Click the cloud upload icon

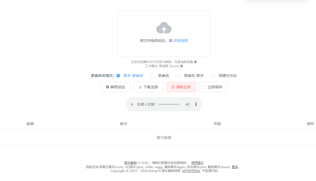click(164, 28)
